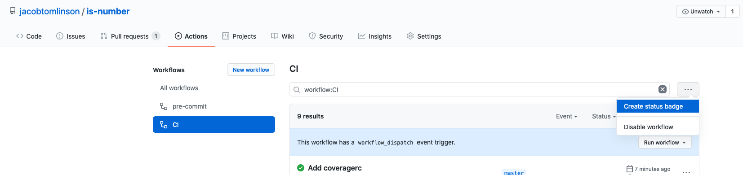Open the Pull requests tab
Image resolution: width=743 pixels, height=175 pixels.
tap(130, 36)
